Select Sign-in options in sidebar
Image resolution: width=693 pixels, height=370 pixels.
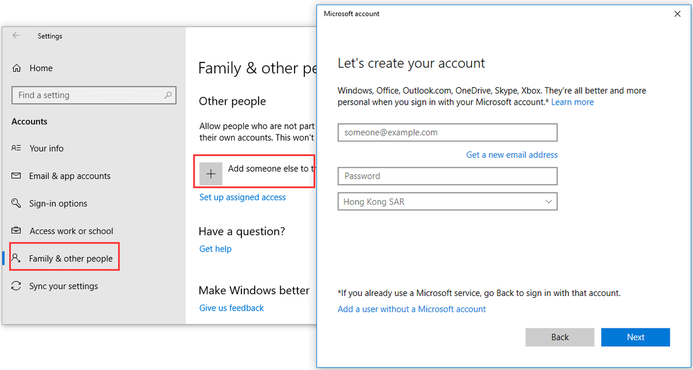pos(58,203)
